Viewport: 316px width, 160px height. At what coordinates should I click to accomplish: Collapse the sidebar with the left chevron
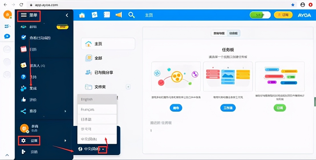point(67,15)
